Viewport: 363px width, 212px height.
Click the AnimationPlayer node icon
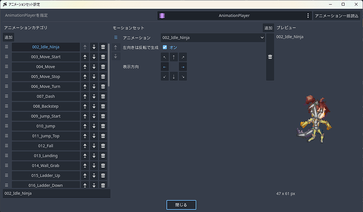point(162,16)
